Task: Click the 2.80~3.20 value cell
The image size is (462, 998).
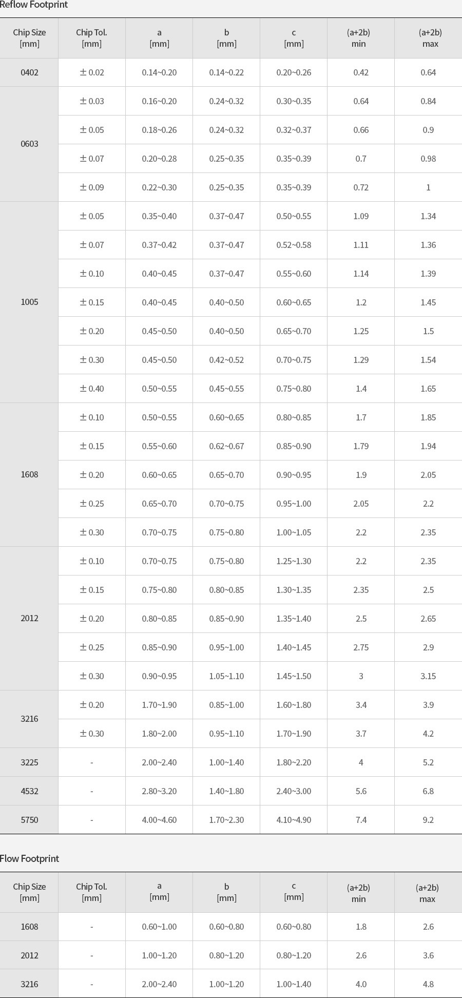Action: coord(159,791)
